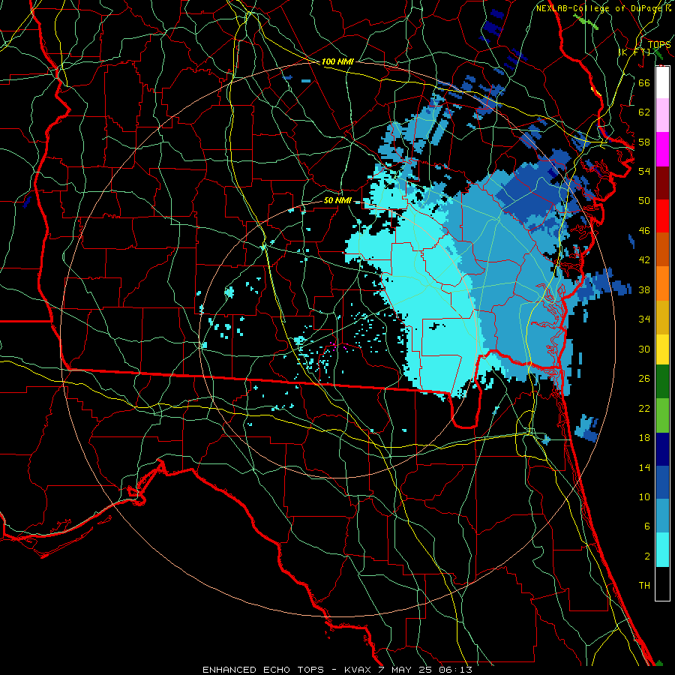Click the '62' legend value
Image resolution: width=675 pixels, height=675 pixels.
tap(644, 112)
